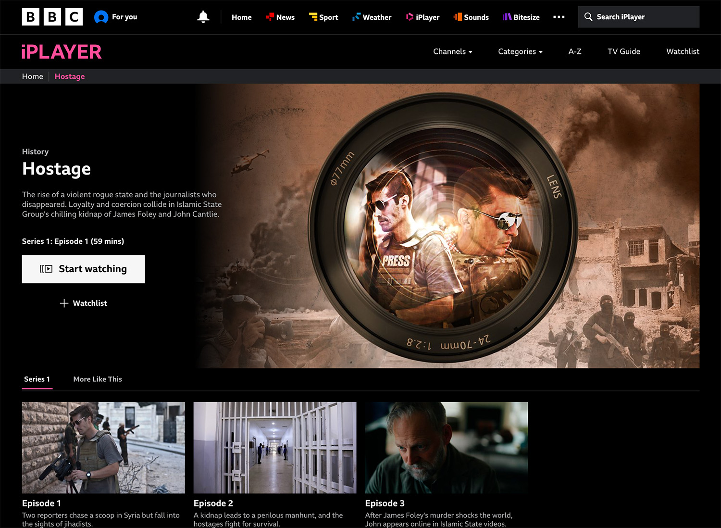Image resolution: width=721 pixels, height=528 pixels.
Task: Click the iPLAYER pink logo
Action: point(62,52)
